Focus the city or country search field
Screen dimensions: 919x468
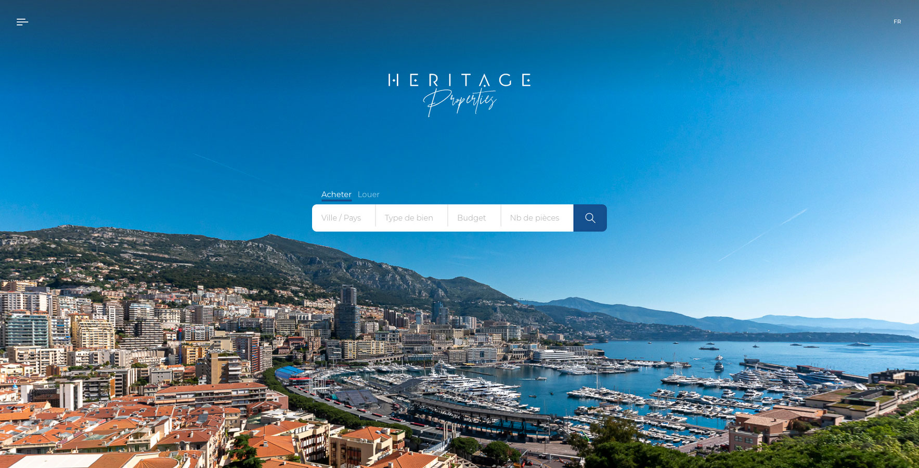coord(344,218)
